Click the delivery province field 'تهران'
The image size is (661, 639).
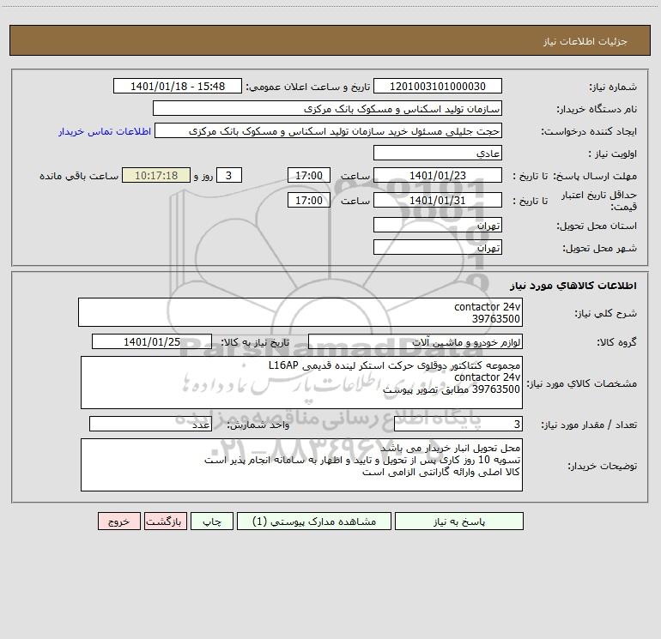pos(438,225)
